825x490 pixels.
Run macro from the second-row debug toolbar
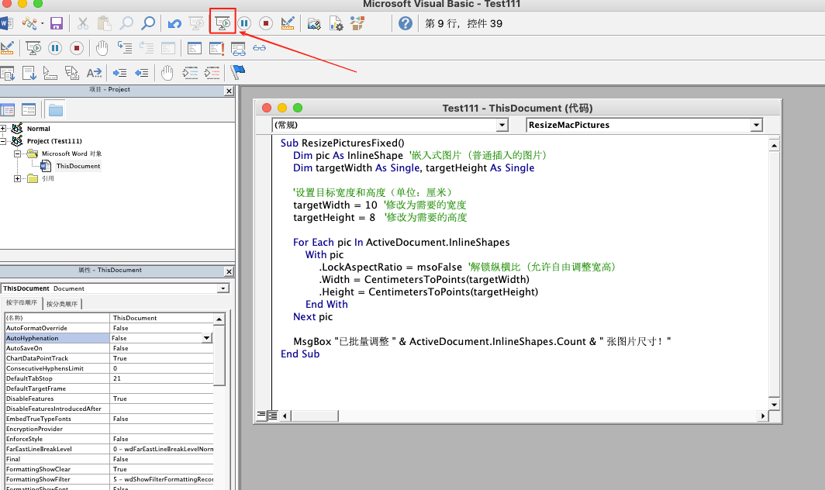pyautogui.click(x=33, y=48)
